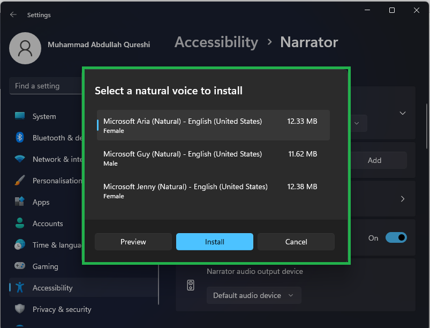430x328 pixels.
Task: Open the Apps icon in sidebar
Action: click(20, 202)
